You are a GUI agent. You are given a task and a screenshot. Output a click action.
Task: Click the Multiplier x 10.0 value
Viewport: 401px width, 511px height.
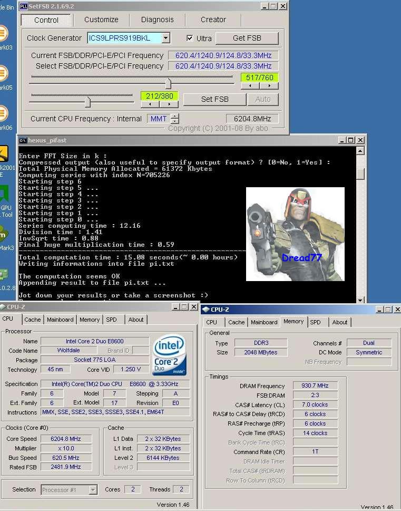66,448
